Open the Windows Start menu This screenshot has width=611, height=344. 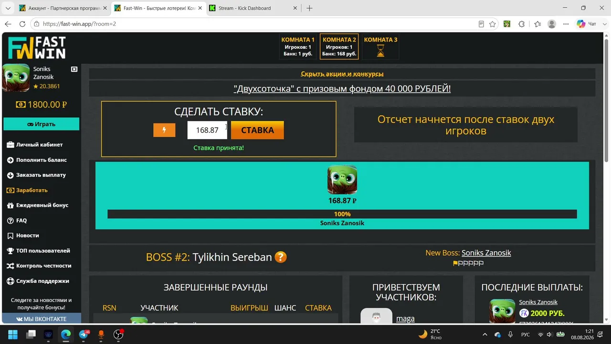pyautogui.click(x=13, y=334)
